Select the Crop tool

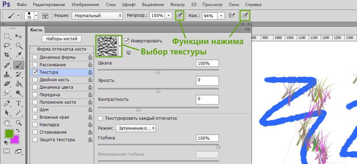pyautogui.click(x=7, y=55)
